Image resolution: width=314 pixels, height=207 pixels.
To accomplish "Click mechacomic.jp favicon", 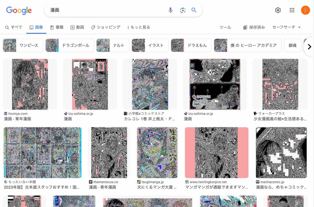I will [x=258, y=182].
